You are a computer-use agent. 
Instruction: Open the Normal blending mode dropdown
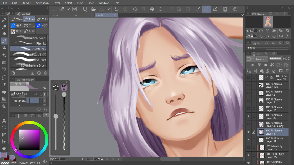[261, 59]
